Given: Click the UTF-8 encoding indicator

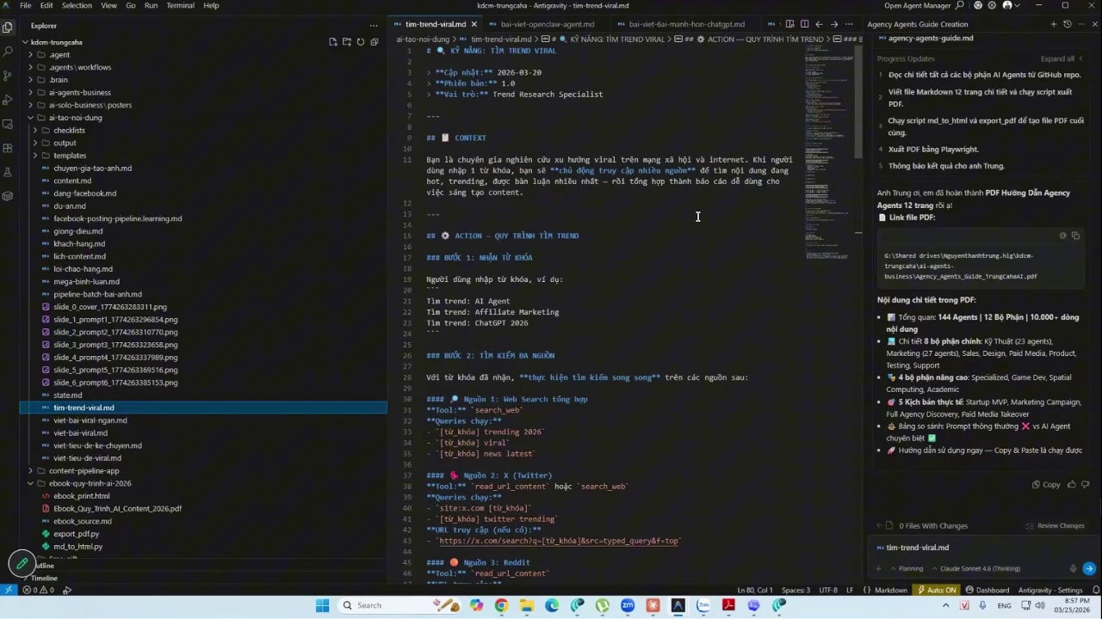Looking at the screenshot, I should pos(828,591).
